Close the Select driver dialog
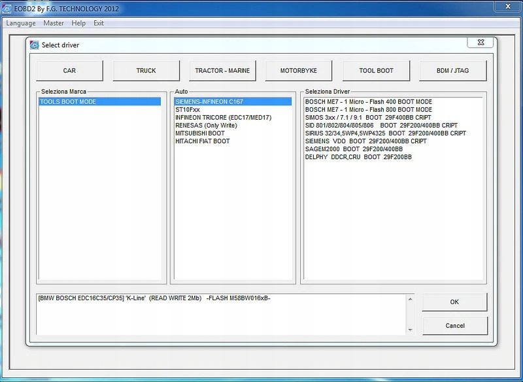This screenshot has width=523, height=382. pyautogui.click(x=481, y=43)
